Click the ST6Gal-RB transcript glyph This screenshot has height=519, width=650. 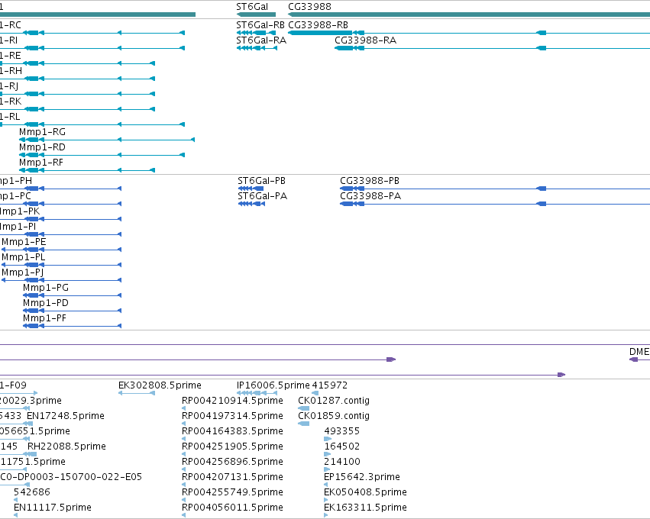pos(256,33)
